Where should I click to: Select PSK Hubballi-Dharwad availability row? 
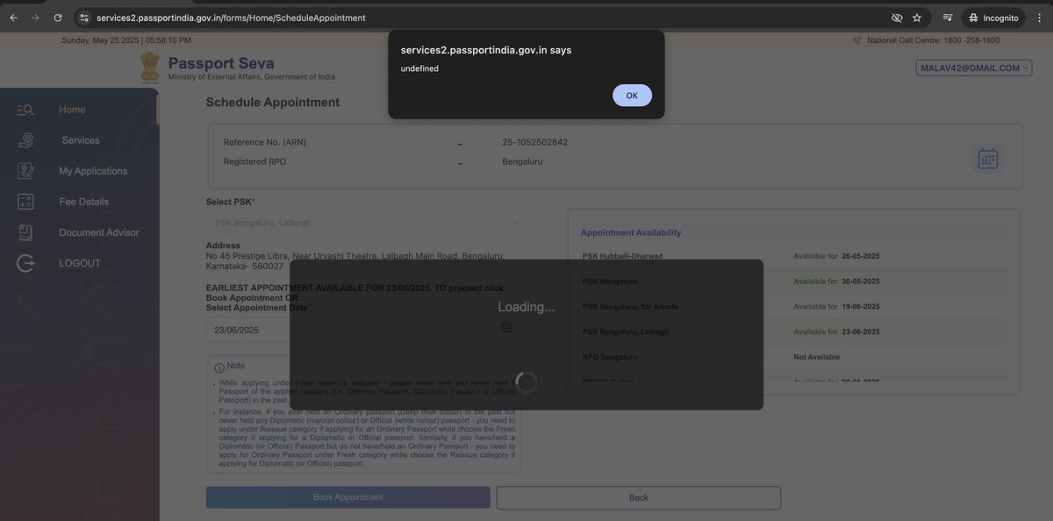coord(793,256)
